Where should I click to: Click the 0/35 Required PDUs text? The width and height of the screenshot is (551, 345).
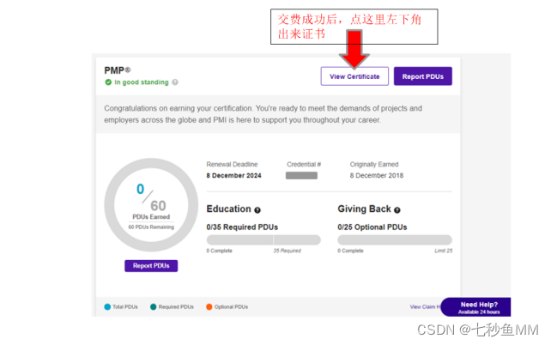point(242,227)
